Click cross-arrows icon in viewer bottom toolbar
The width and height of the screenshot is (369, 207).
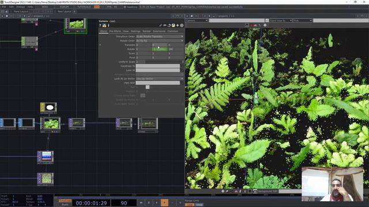(x=223, y=191)
